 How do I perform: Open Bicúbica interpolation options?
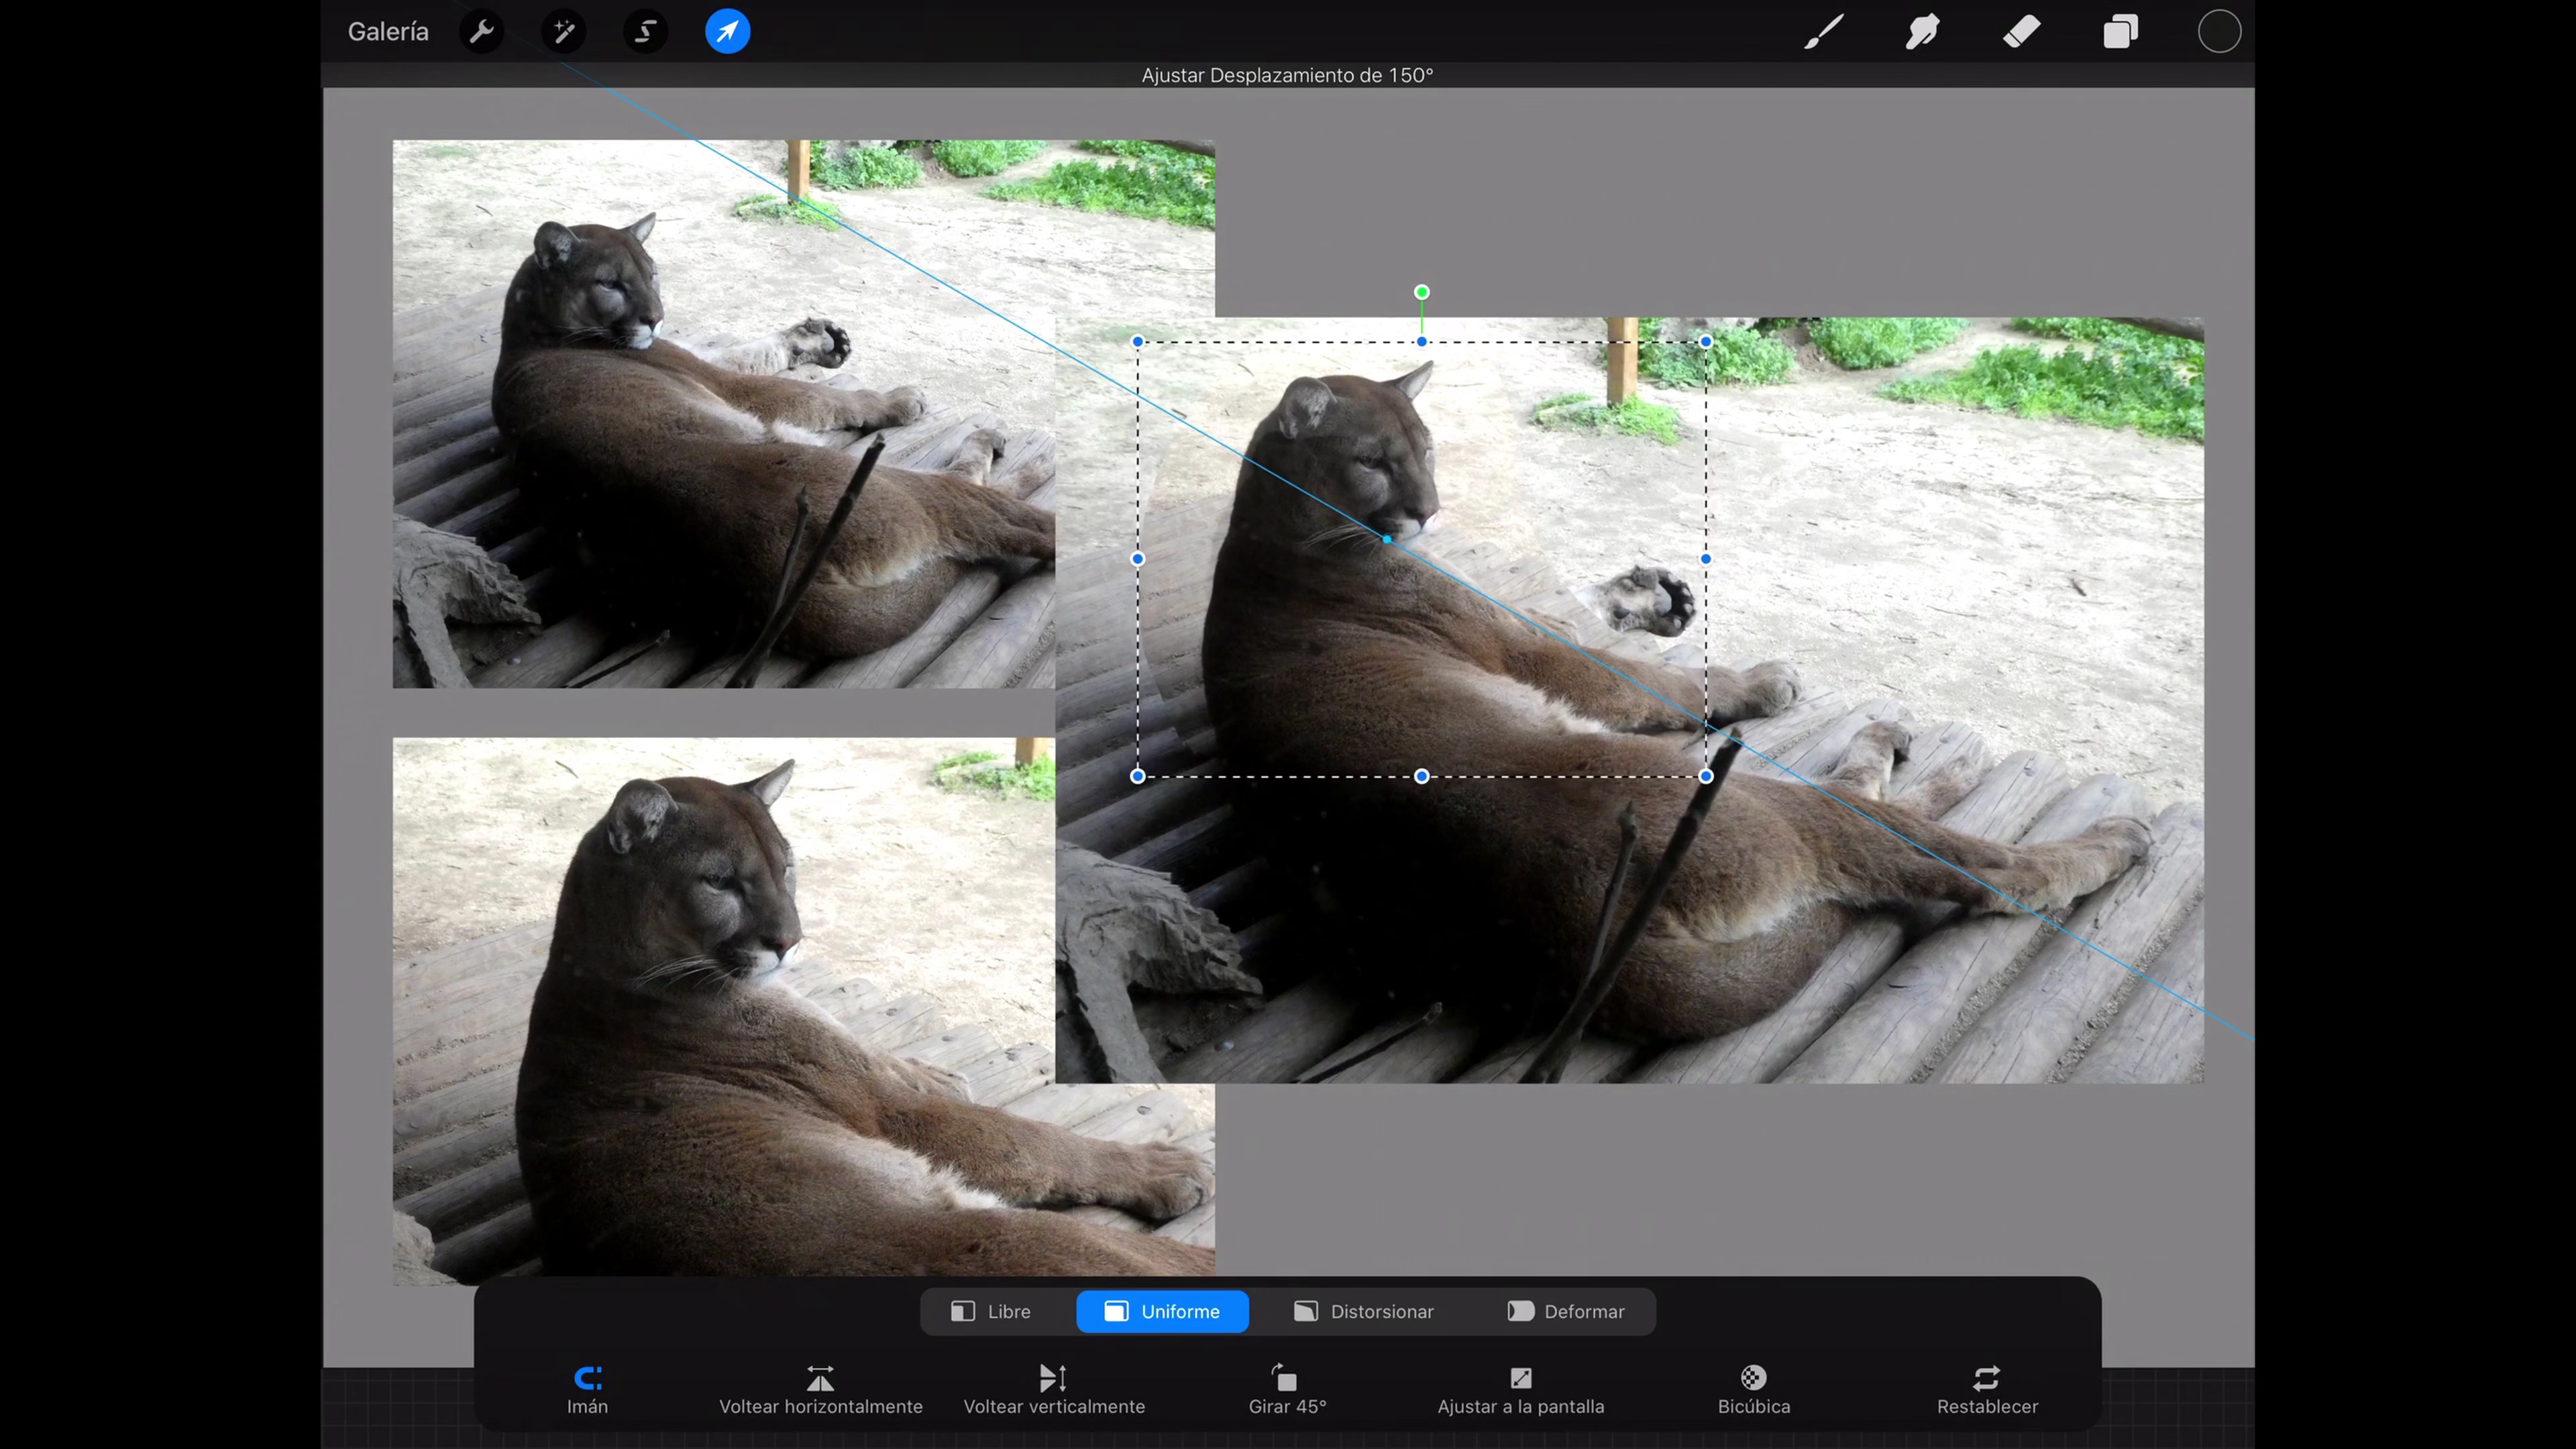tap(1754, 1390)
